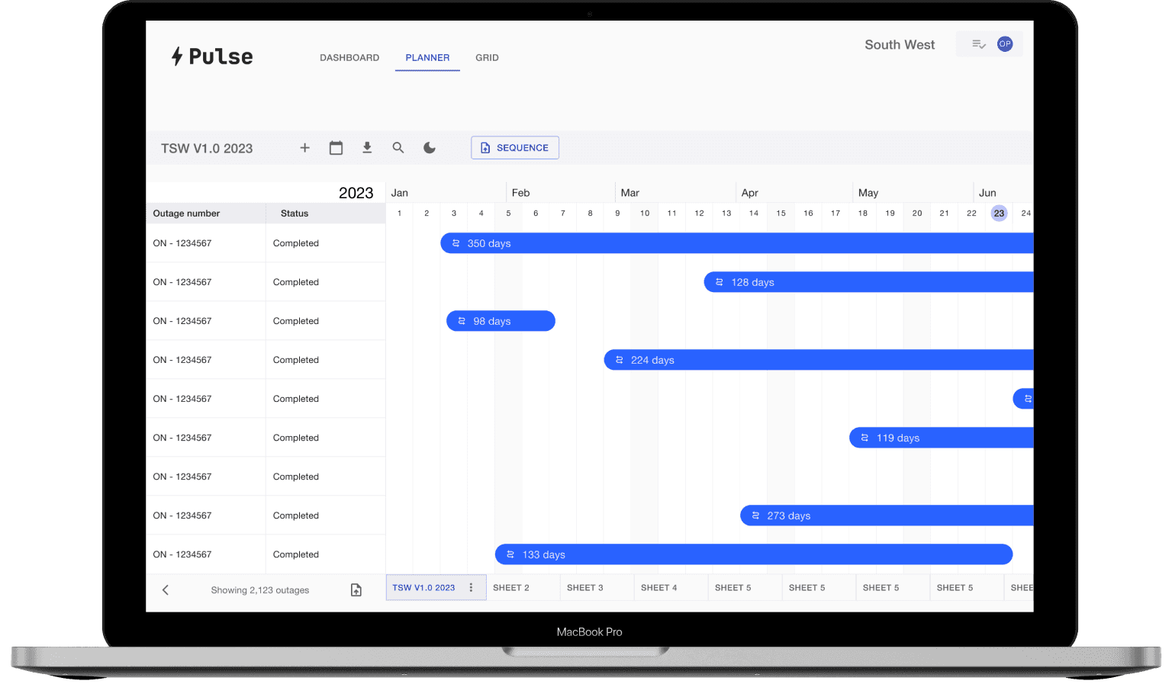
Task: Click the May month header
Action: tap(868, 193)
